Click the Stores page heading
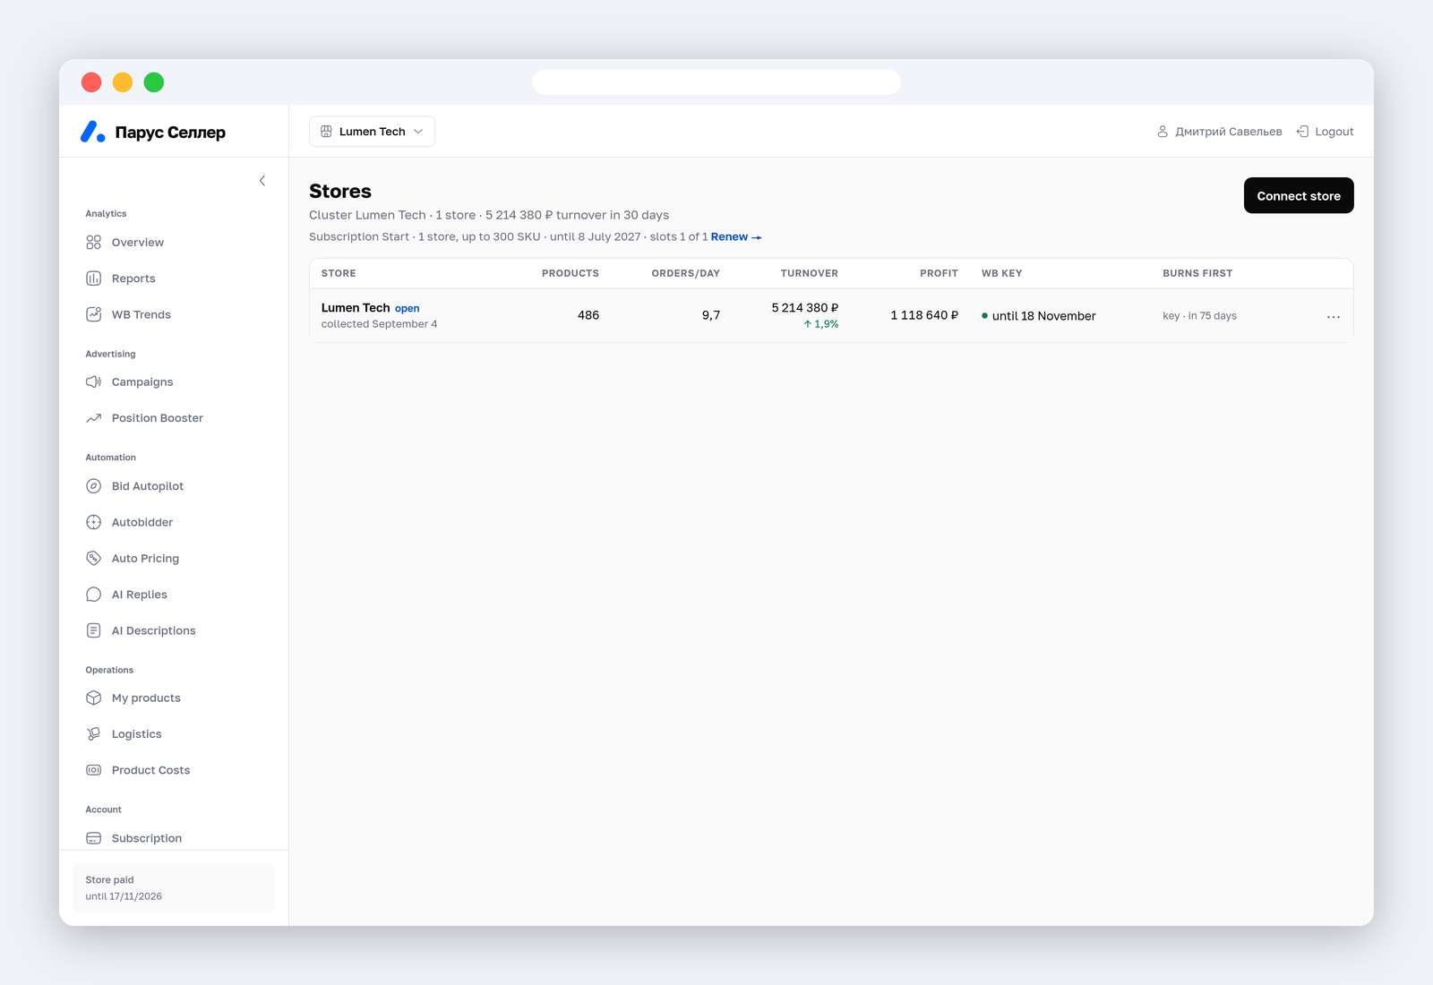This screenshot has width=1433, height=985. (x=340, y=192)
